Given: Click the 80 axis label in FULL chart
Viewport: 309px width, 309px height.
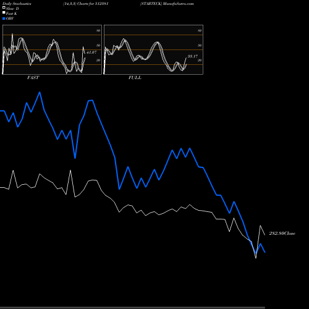Looking at the screenshot, I should [x=200, y=30].
